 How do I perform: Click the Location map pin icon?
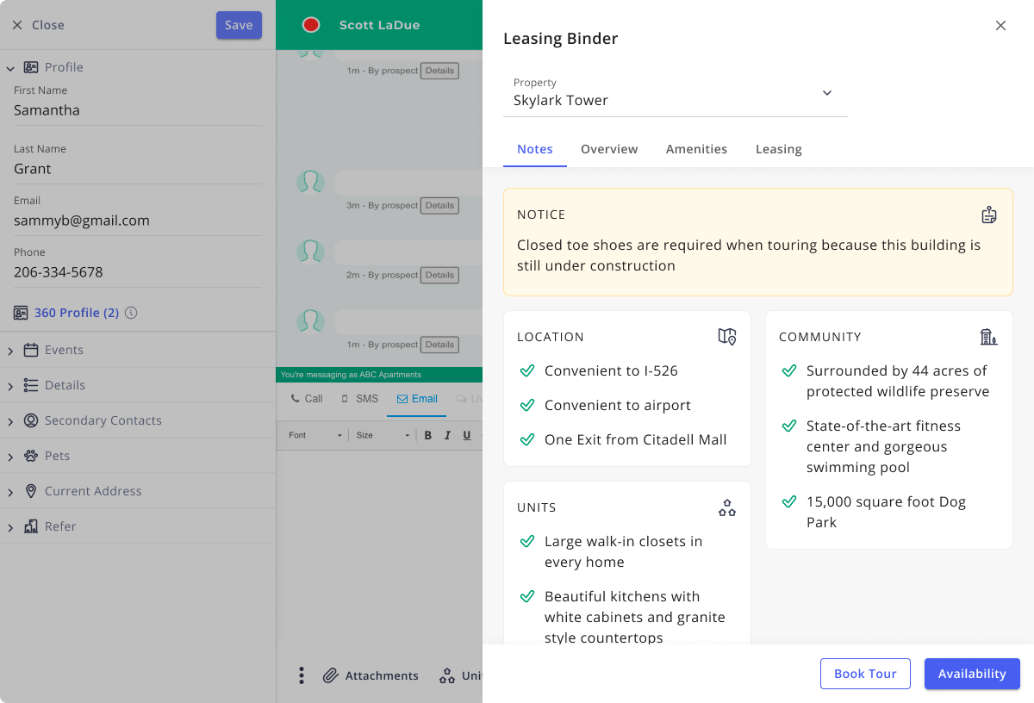726,337
